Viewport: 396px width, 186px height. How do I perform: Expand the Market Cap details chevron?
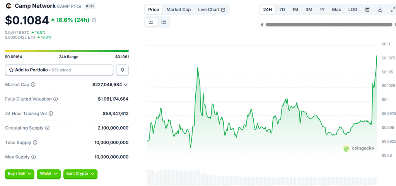[x=126, y=85]
